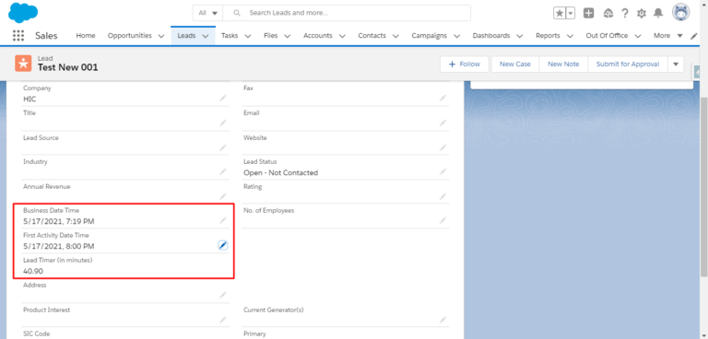Expand the Reports tab chevron
This screenshot has height=339, width=708.
pos(570,36)
